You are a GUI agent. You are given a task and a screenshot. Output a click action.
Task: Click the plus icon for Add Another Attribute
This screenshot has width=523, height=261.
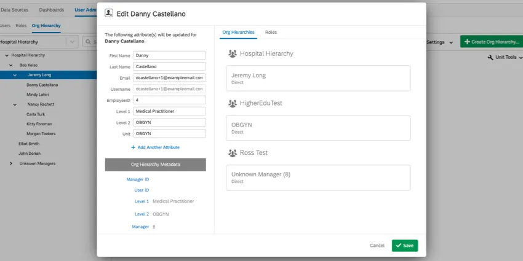click(x=133, y=147)
